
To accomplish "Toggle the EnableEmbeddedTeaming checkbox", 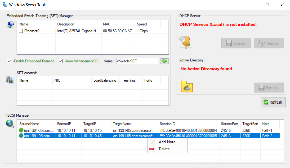I will tap(9, 61).
